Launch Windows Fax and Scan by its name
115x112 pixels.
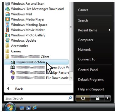coord(28,4)
